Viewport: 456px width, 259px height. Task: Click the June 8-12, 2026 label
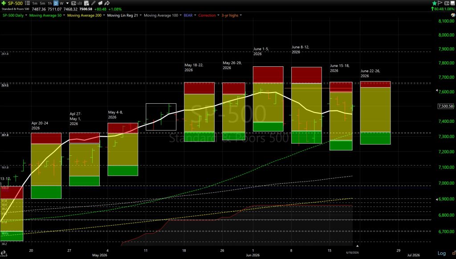coord(301,49)
